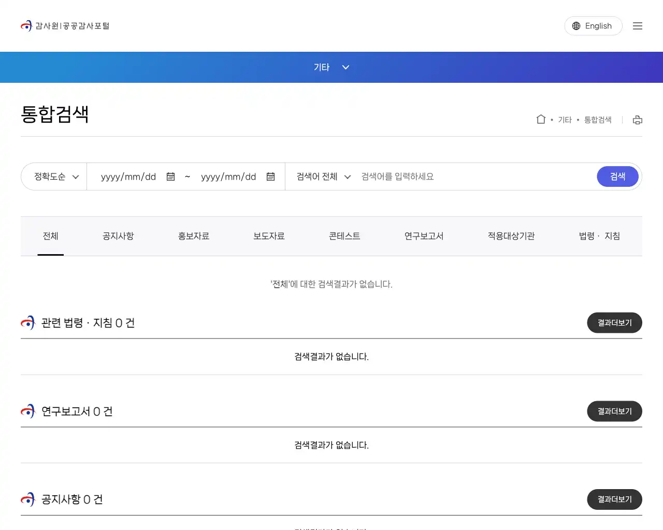Click the logo icon beside 관련 법령·지침 heading
663x530 pixels.
[27, 323]
